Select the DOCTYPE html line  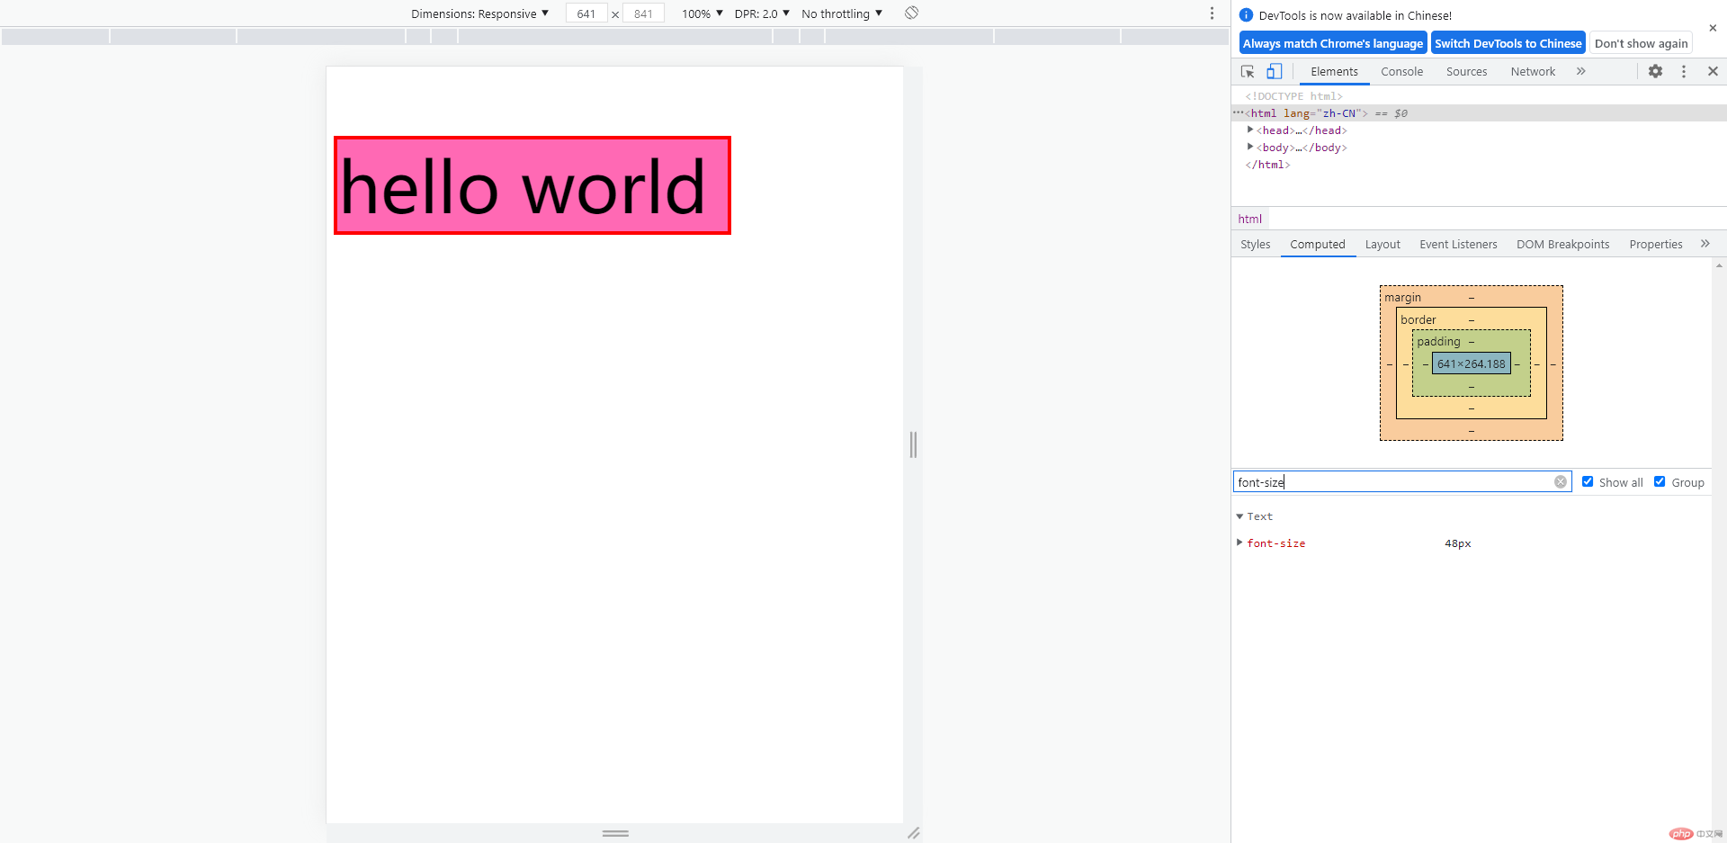coord(1293,96)
